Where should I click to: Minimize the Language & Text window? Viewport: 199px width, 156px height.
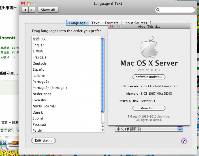coord(29,3)
